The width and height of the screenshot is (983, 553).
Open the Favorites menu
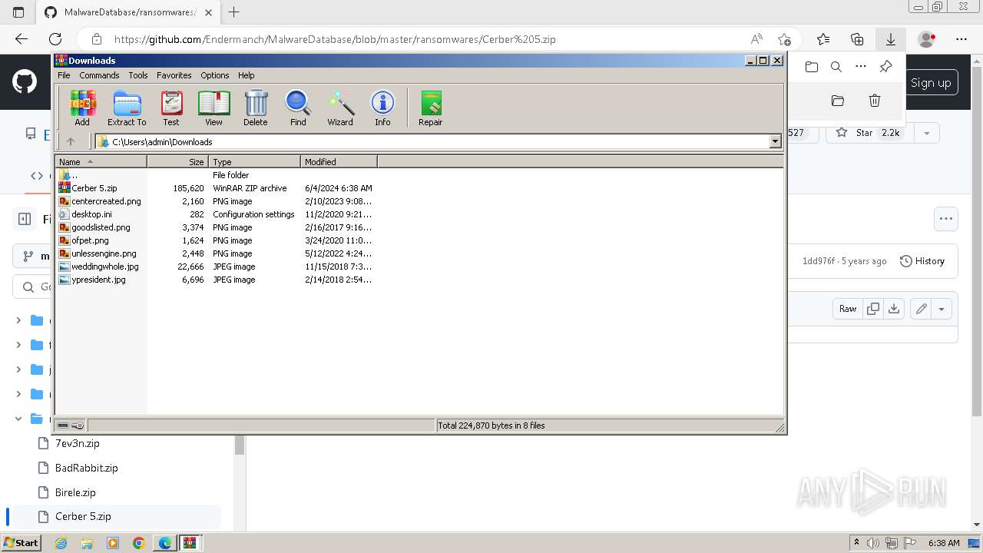coord(174,75)
